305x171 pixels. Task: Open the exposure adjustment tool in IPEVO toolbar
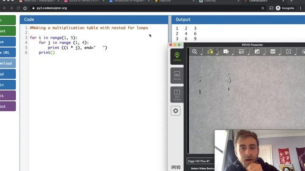[x=257, y=52]
